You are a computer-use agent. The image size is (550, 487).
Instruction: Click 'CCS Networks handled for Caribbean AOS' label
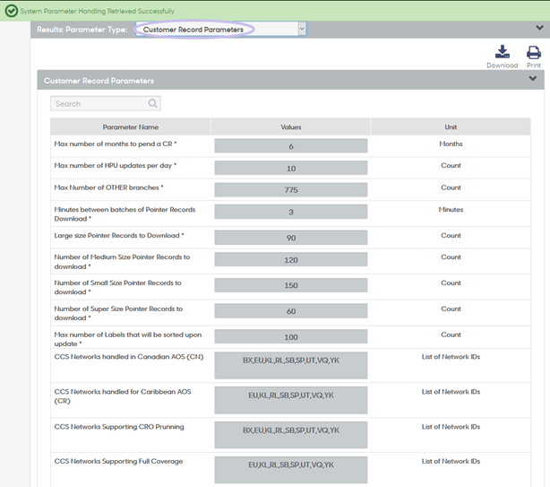[123, 396]
